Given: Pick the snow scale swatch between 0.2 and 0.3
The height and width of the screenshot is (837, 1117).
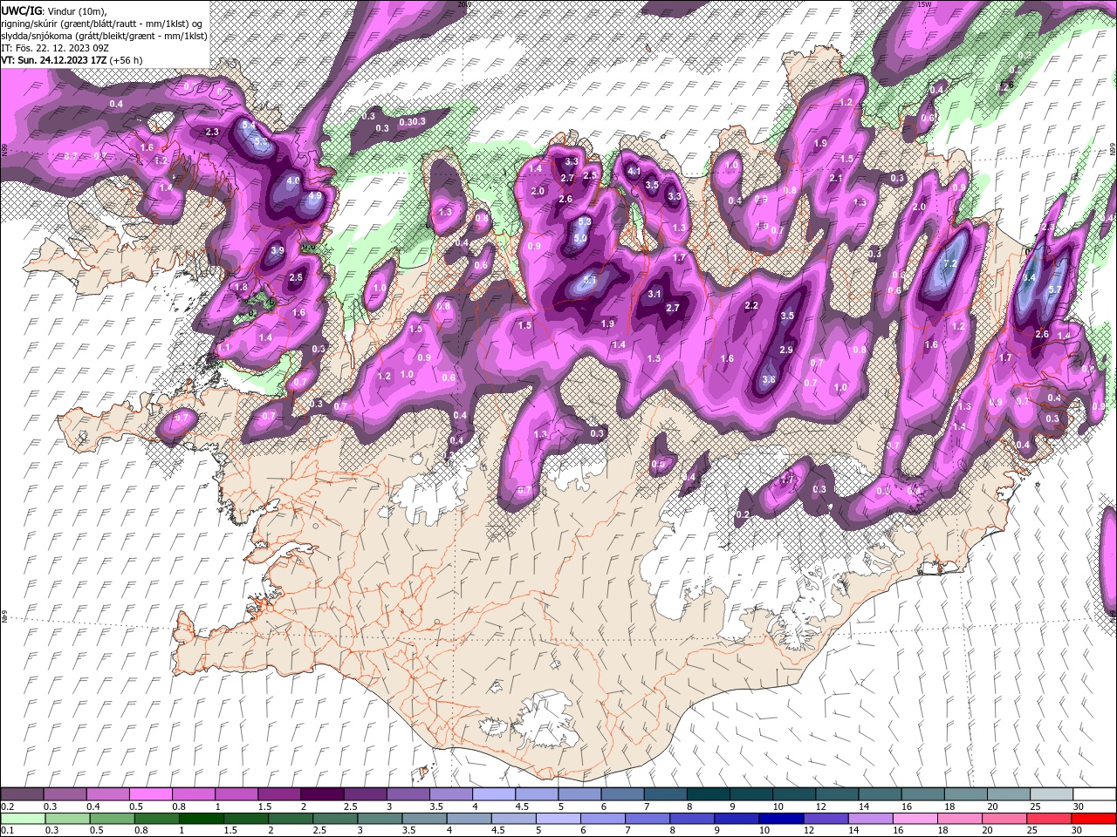Looking at the screenshot, I should tap(22, 794).
